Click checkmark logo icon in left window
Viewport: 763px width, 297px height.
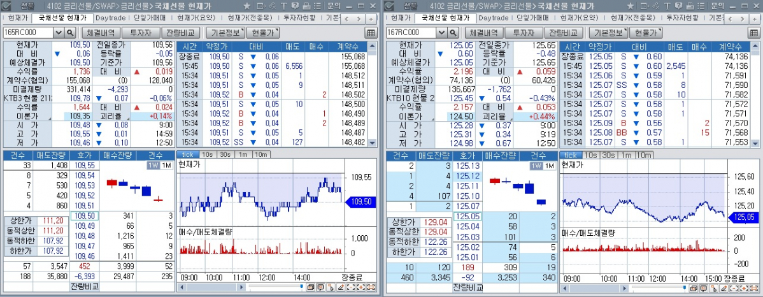coord(7,6)
